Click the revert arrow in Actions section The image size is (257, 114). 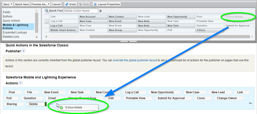point(251,103)
